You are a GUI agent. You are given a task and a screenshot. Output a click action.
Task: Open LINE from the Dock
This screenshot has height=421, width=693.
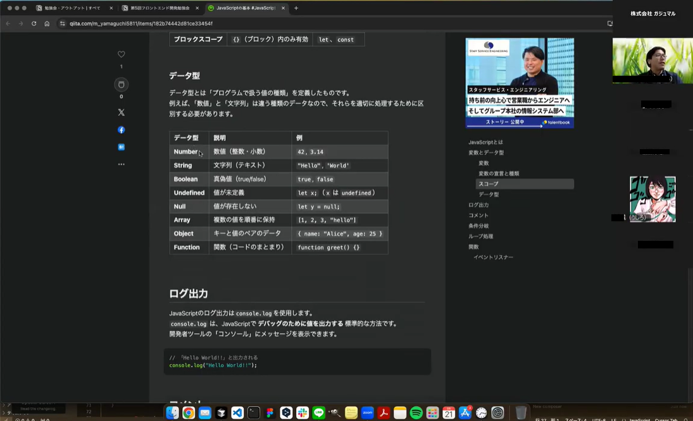pos(319,413)
